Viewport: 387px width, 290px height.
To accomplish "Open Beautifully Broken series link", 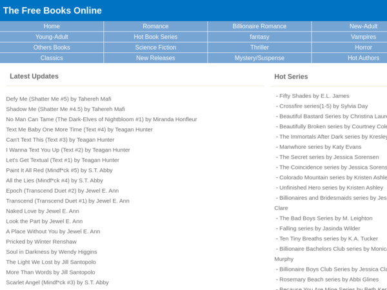I will 333,126.
